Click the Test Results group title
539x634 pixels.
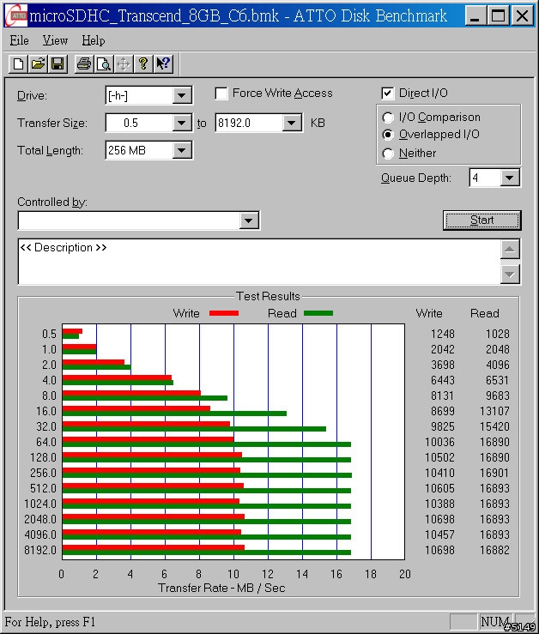click(268, 296)
